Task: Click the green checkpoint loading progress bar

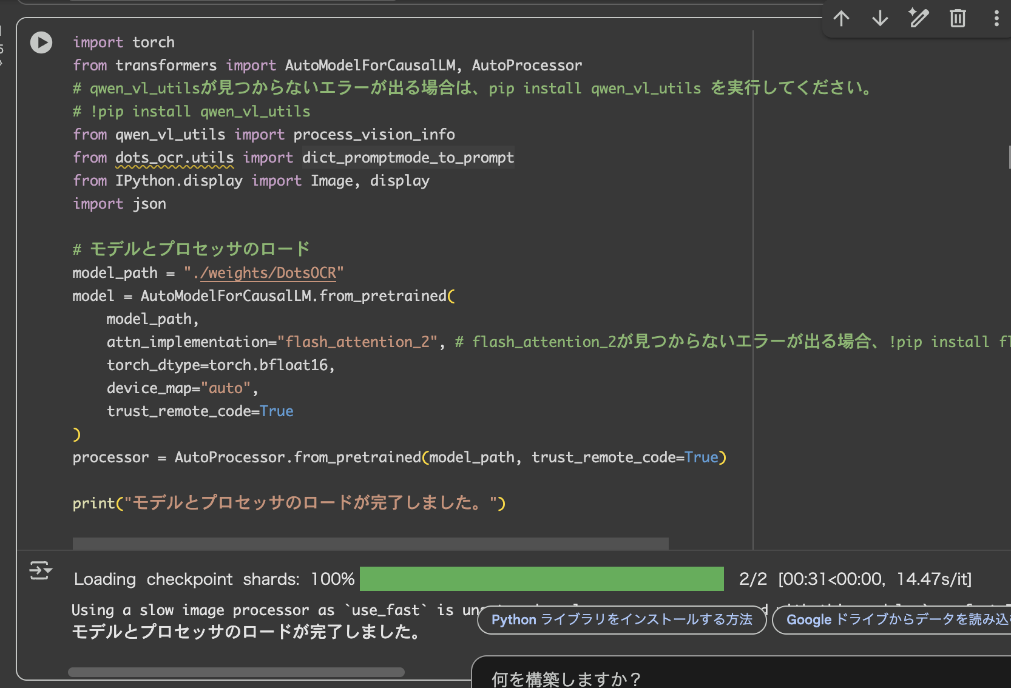Action: tap(541, 579)
